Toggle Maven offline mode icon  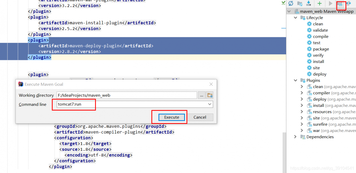coord(348,4)
